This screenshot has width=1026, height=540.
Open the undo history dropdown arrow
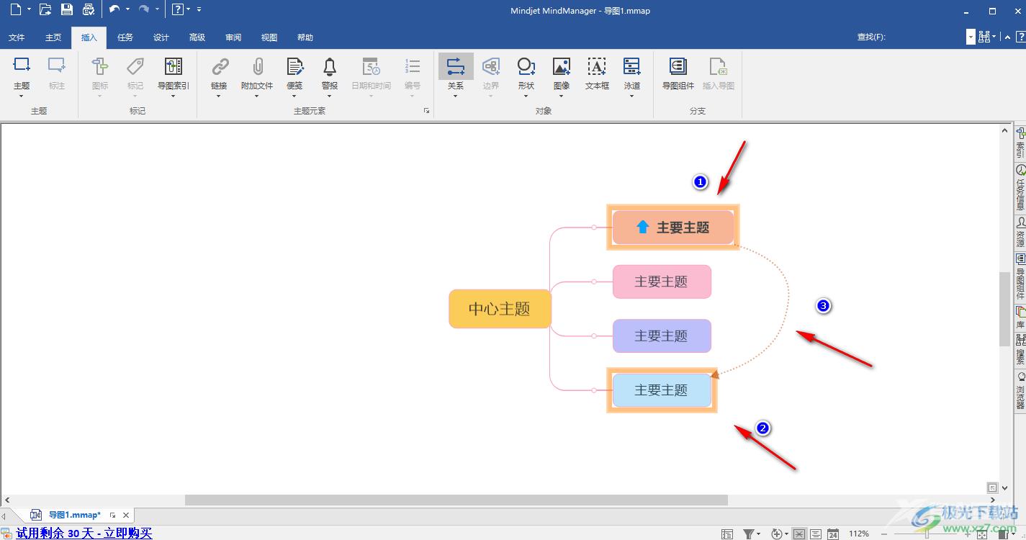point(128,9)
